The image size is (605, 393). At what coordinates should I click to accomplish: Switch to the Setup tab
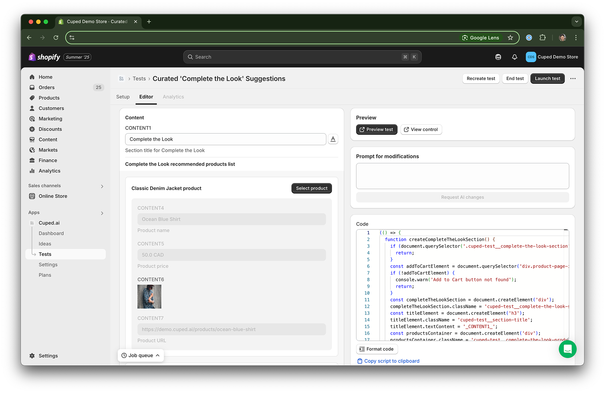point(123,97)
